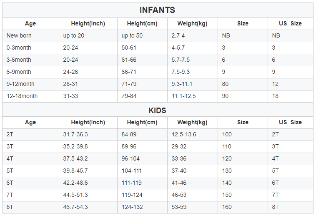
Task: Click the KIDS section heading
Action: [157, 111]
